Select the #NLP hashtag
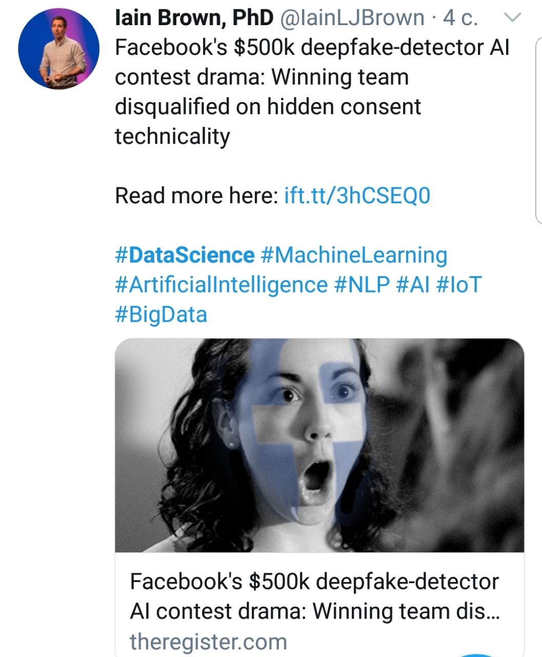Image resolution: width=542 pixels, height=657 pixels. (x=362, y=285)
